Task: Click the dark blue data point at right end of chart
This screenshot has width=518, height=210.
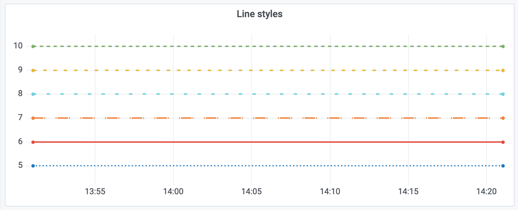Action: (x=503, y=166)
